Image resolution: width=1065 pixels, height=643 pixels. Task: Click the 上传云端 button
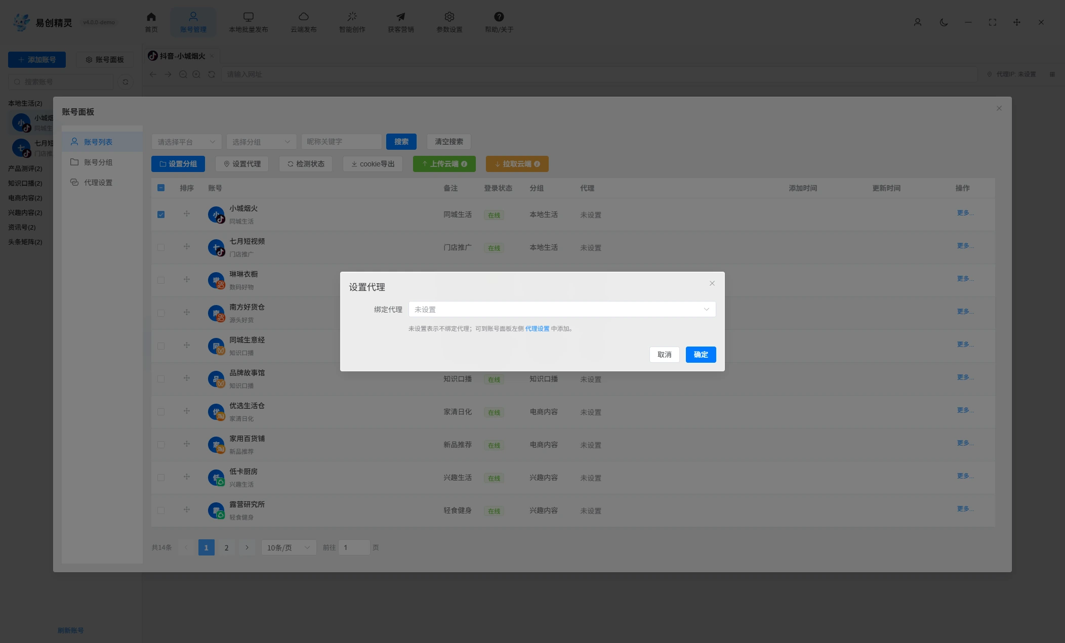[x=444, y=164]
